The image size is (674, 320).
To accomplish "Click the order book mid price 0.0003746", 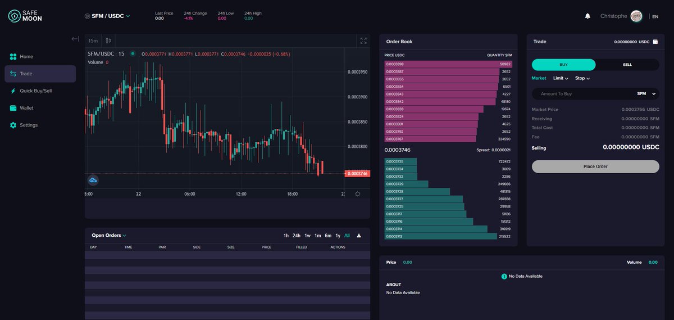I will pyautogui.click(x=397, y=150).
